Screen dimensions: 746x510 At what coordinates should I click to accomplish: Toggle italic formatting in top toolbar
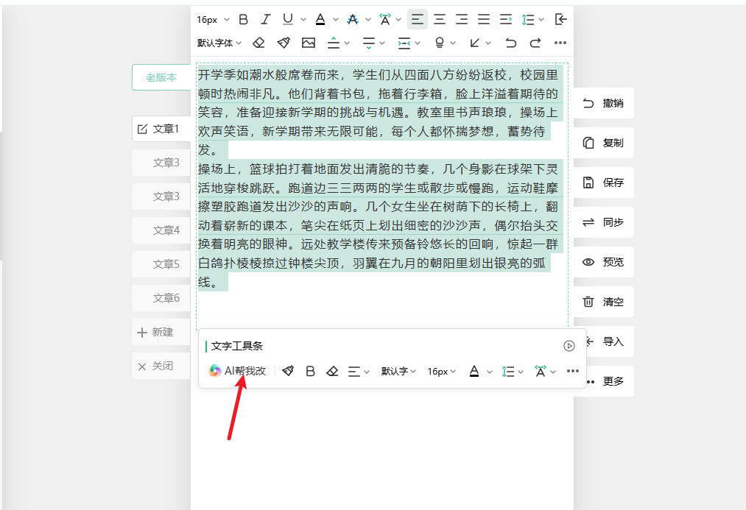click(266, 19)
